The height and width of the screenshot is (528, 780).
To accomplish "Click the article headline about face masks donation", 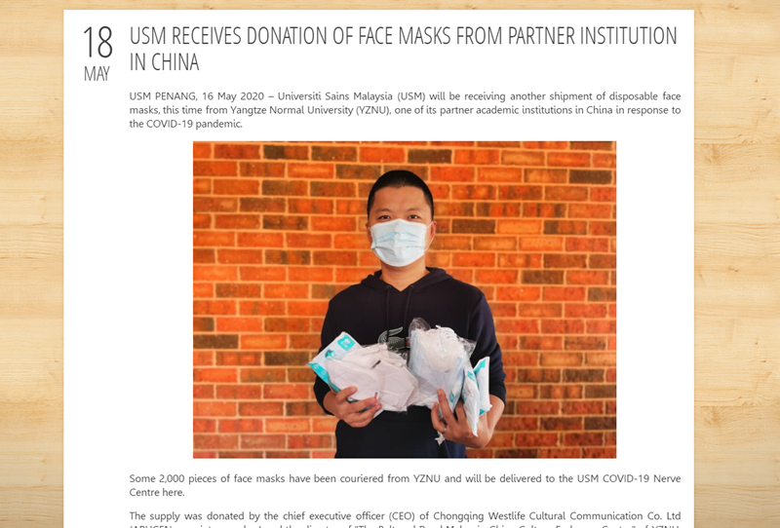I will [x=403, y=49].
